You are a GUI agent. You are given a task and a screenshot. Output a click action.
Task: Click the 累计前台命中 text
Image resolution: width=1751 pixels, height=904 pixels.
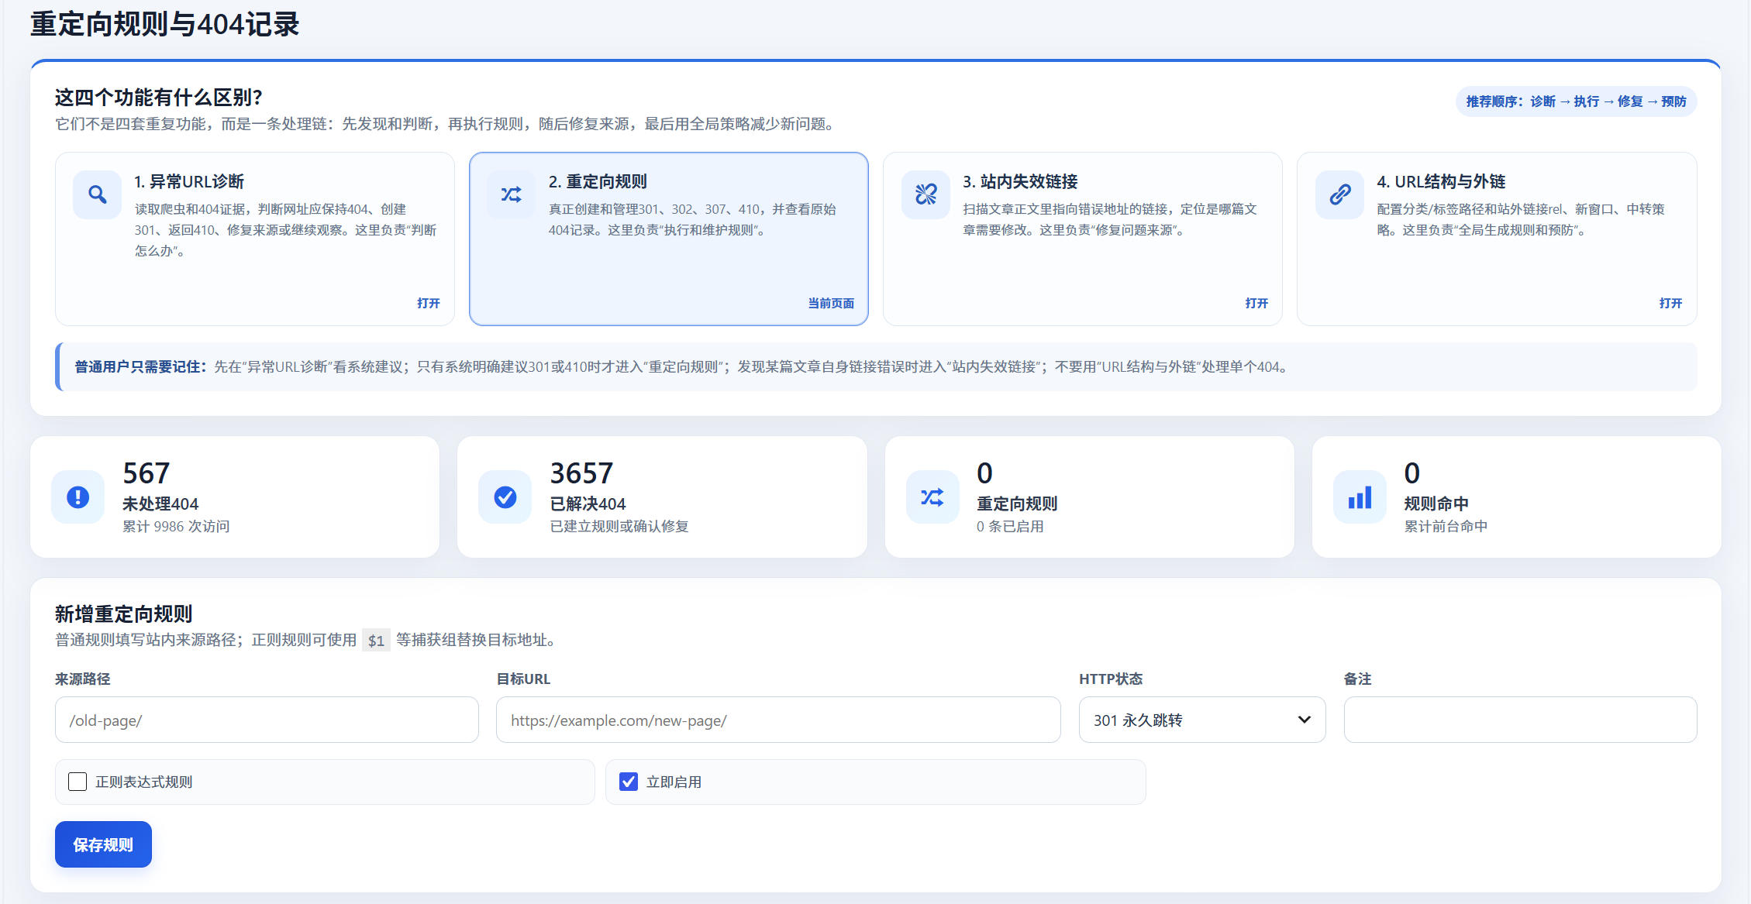(1446, 526)
